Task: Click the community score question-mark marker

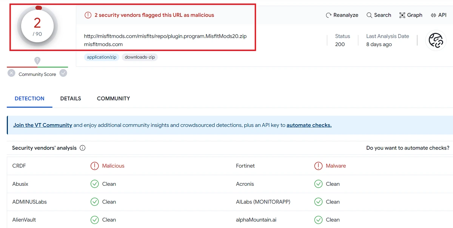Action: click(x=37, y=60)
